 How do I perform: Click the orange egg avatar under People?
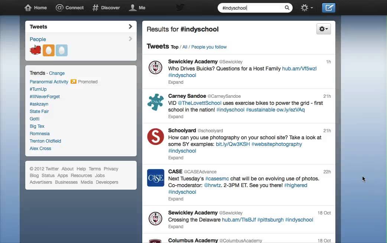click(49, 50)
